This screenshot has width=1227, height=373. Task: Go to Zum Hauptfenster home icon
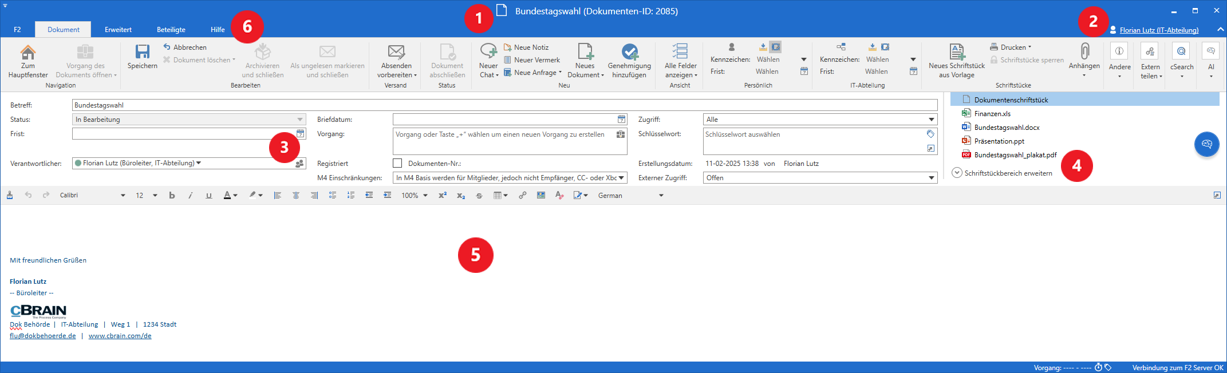[x=27, y=52]
